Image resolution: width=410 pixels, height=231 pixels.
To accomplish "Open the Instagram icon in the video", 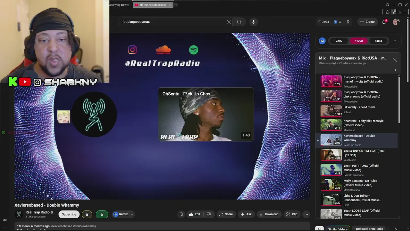I will (x=132, y=50).
